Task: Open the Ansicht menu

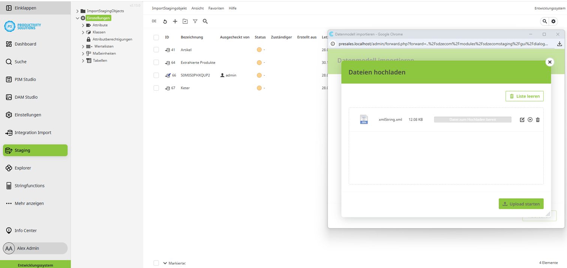Action: [x=197, y=8]
